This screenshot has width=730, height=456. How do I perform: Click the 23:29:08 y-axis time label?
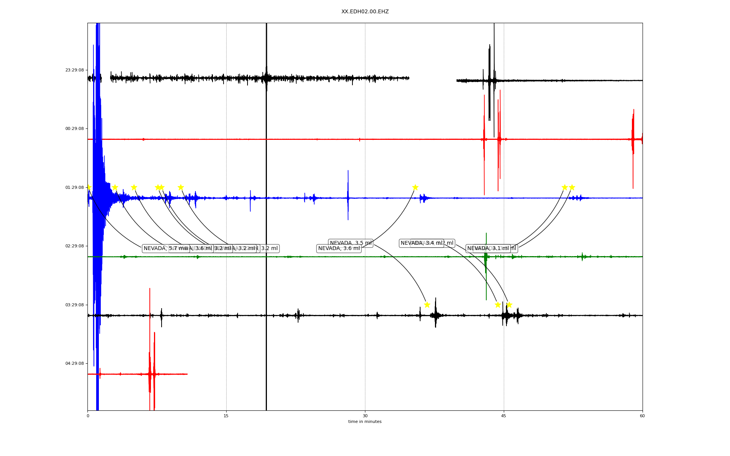point(74,70)
